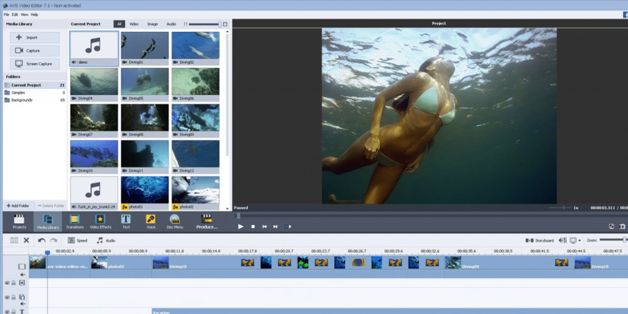
Task: Select the Samples folder
Action: point(35,93)
